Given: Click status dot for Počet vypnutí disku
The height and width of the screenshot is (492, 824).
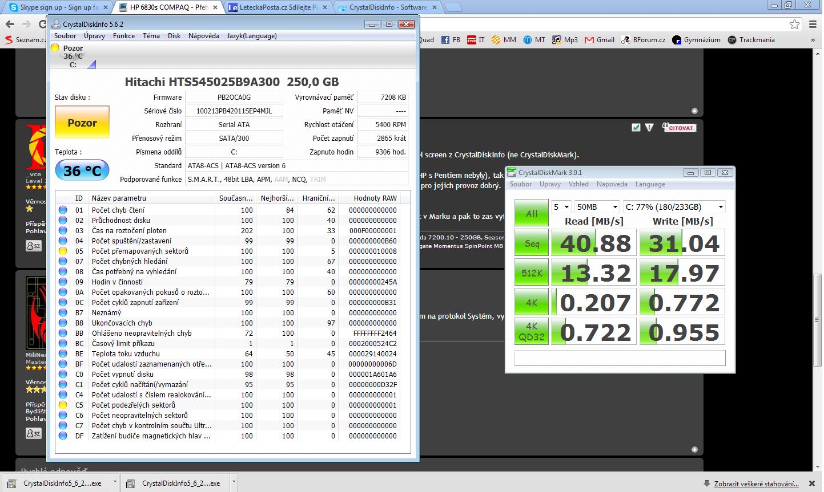Looking at the screenshot, I should click(63, 374).
